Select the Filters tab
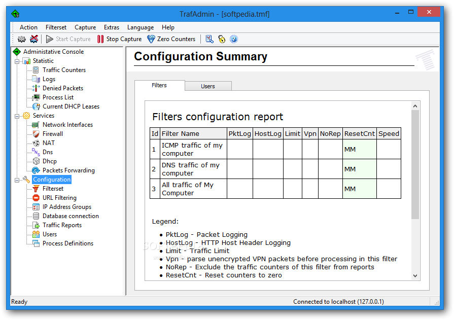The width and height of the screenshot is (454, 320). pos(159,85)
